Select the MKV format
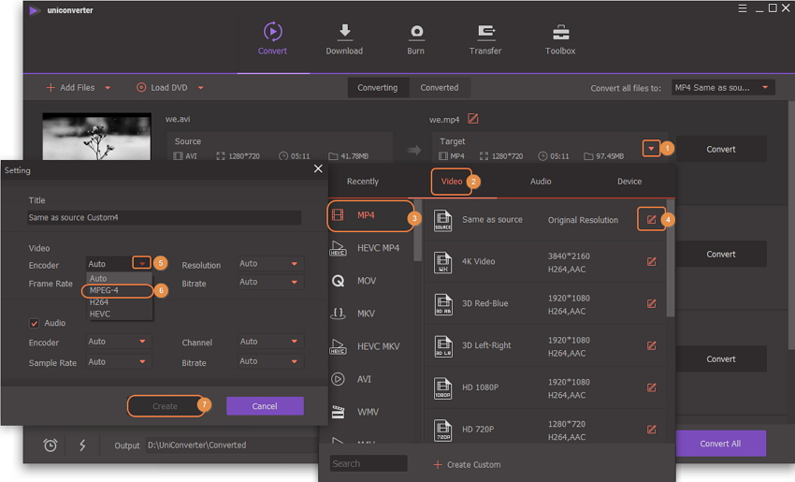This screenshot has width=795, height=482. tap(371, 314)
